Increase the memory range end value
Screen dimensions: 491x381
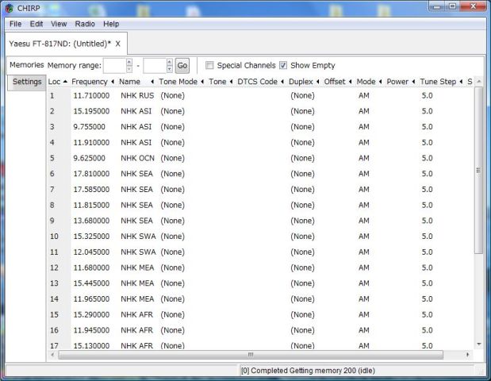coord(170,62)
